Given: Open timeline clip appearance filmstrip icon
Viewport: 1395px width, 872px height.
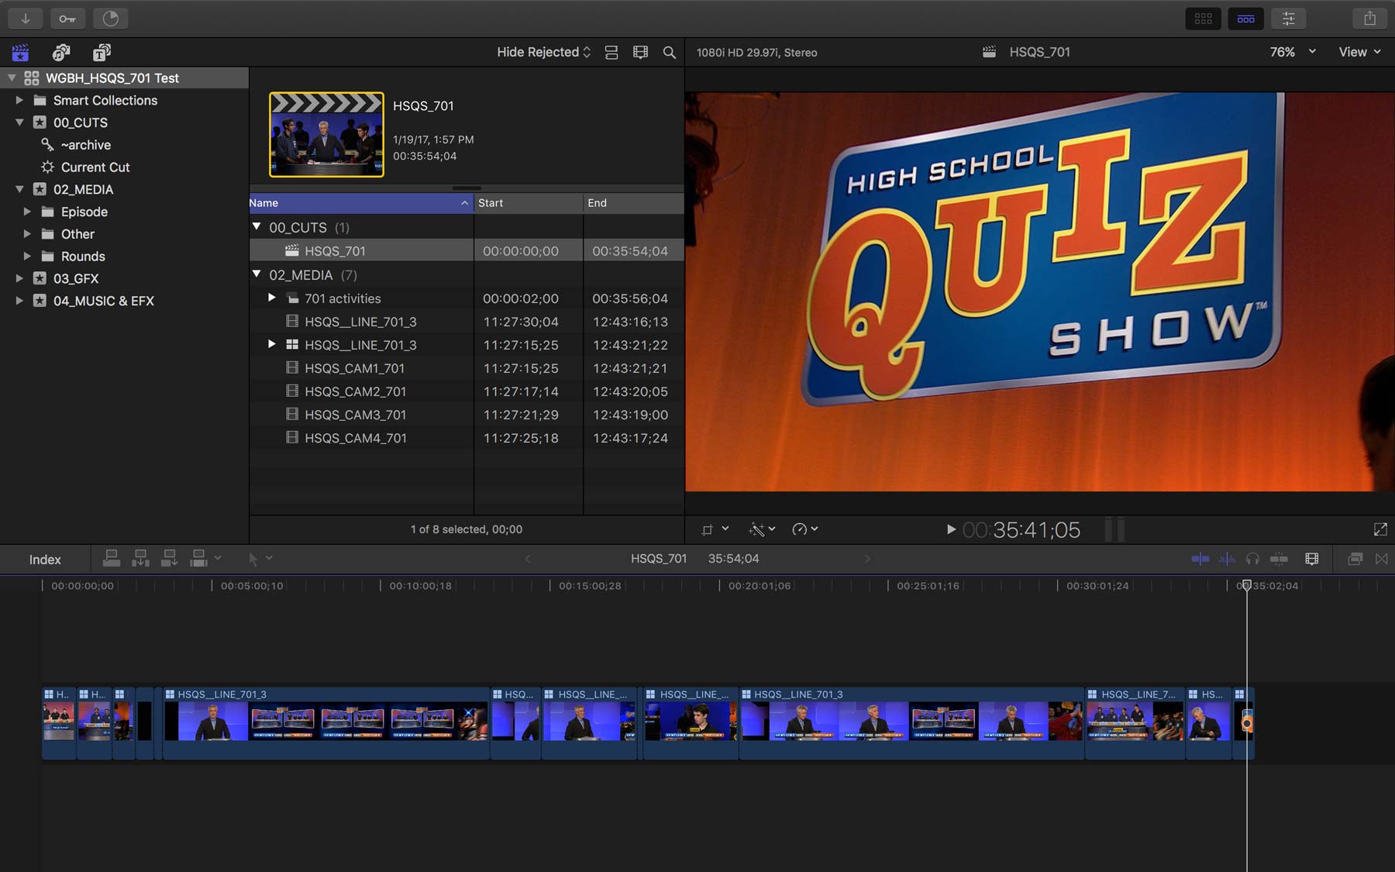Looking at the screenshot, I should pos(1312,559).
